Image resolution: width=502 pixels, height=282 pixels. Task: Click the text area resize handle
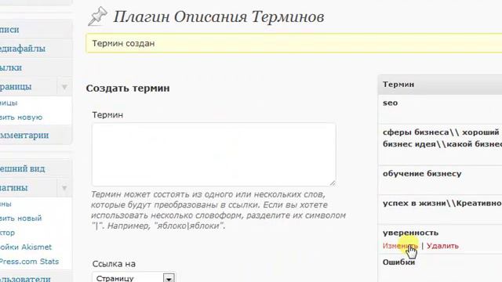333,183
